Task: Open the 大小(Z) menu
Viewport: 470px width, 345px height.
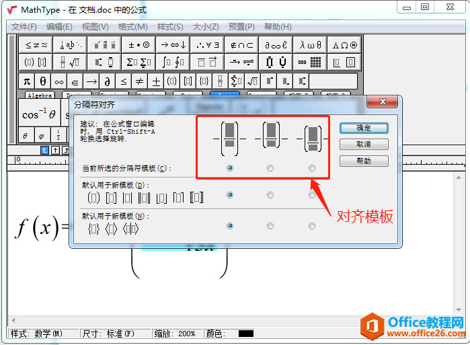Action: tap(206, 27)
